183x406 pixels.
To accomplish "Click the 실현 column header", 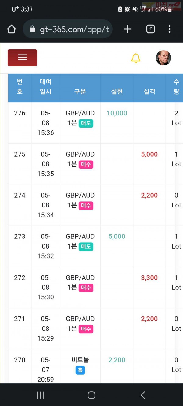I will (x=117, y=91).
